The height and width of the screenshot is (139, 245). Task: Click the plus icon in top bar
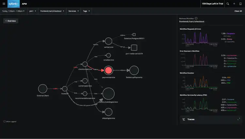[x=234, y=4]
